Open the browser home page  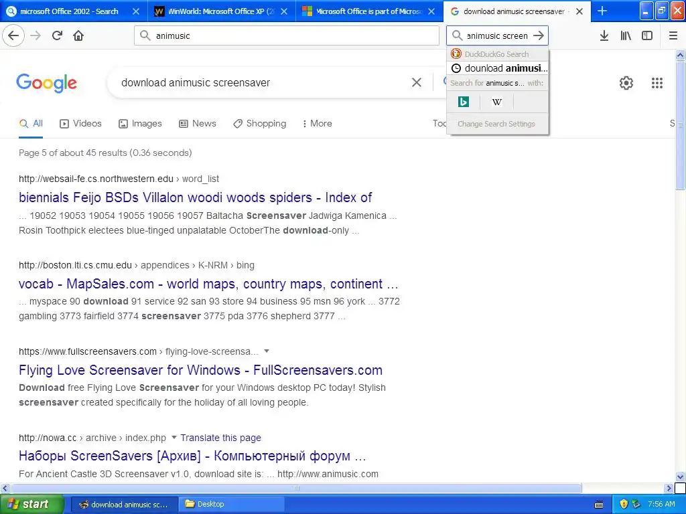click(x=78, y=35)
